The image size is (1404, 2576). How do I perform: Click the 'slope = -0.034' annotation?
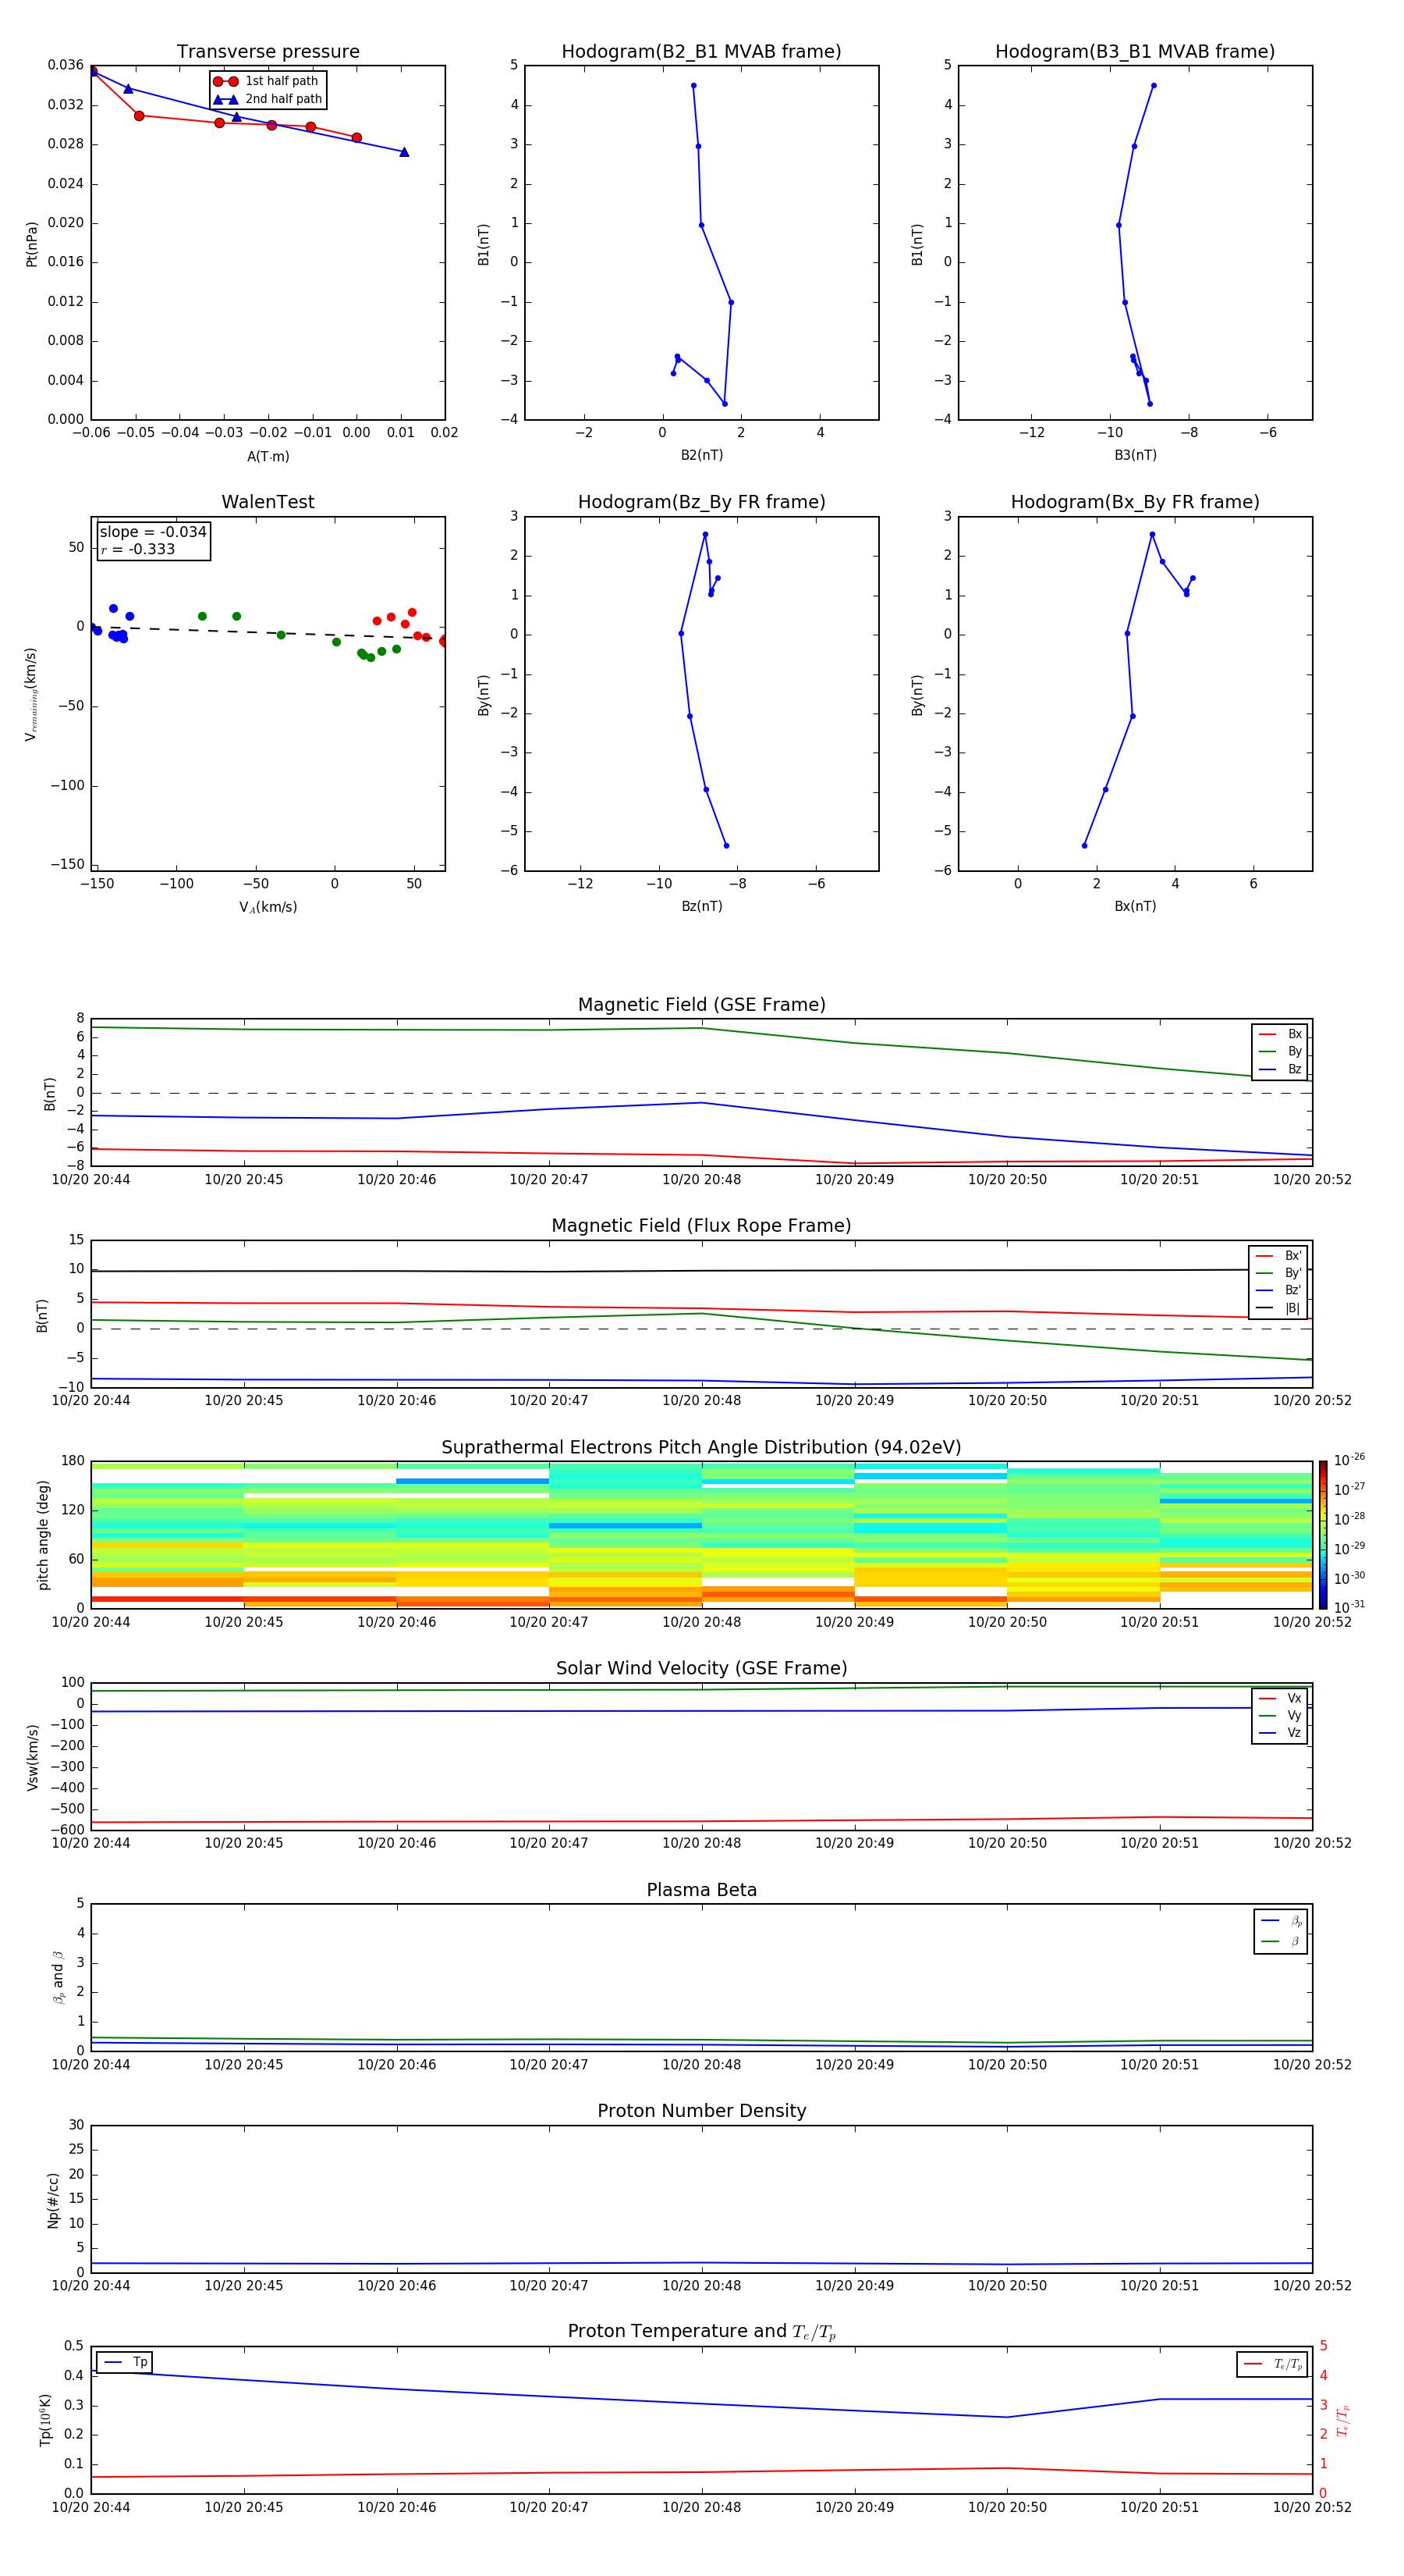pos(153,532)
